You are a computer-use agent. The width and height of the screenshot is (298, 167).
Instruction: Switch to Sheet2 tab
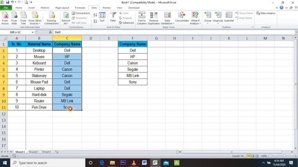click(33, 152)
